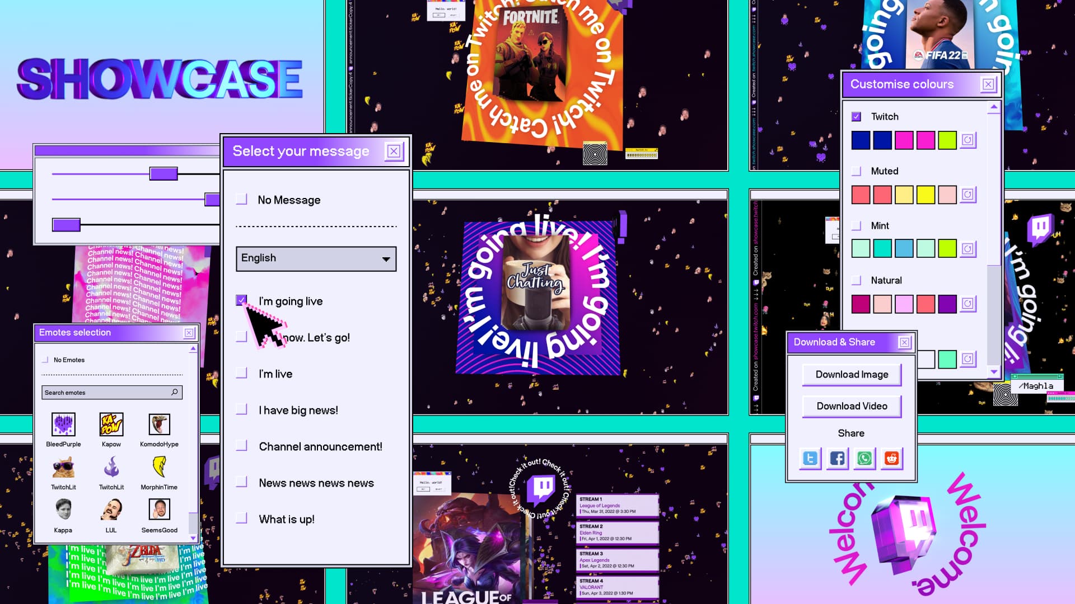Image resolution: width=1075 pixels, height=604 pixels.
Task: Uncheck the I'm going live message
Action: [241, 300]
